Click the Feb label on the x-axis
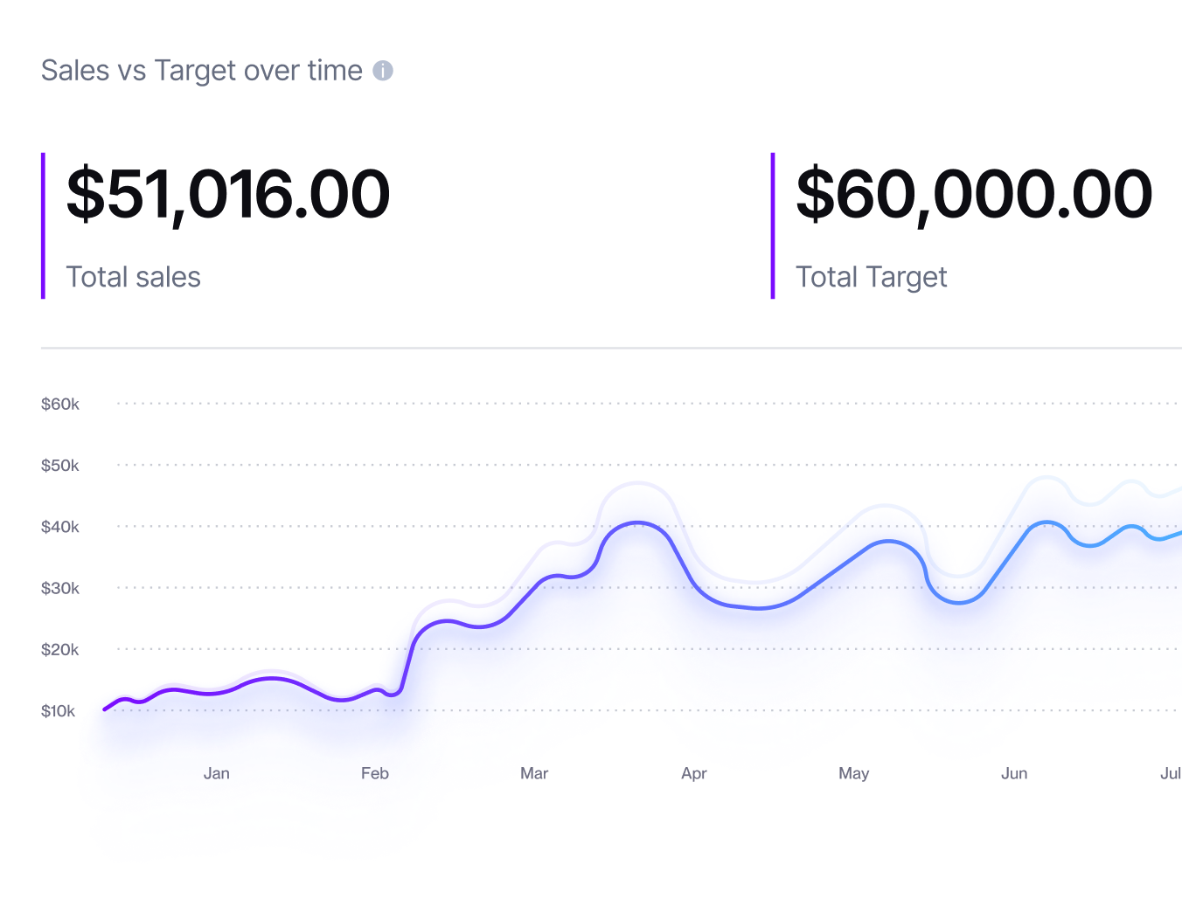Viewport: 1182px width, 899px height. pos(375,773)
